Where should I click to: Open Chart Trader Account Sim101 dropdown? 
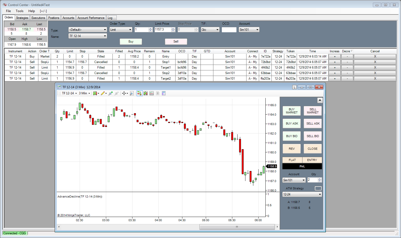(x=294, y=180)
